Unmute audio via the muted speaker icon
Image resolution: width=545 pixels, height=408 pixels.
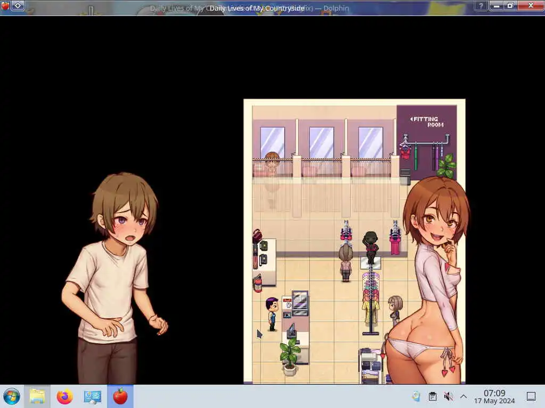click(x=448, y=396)
